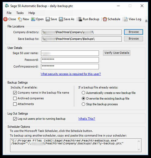Open the What's This? link
151x158 pixels.
pyautogui.click(x=87, y=119)
